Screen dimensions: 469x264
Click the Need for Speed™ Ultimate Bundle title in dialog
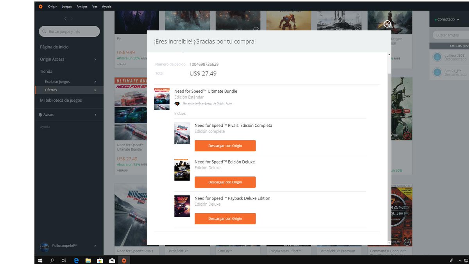coord(206,91)
